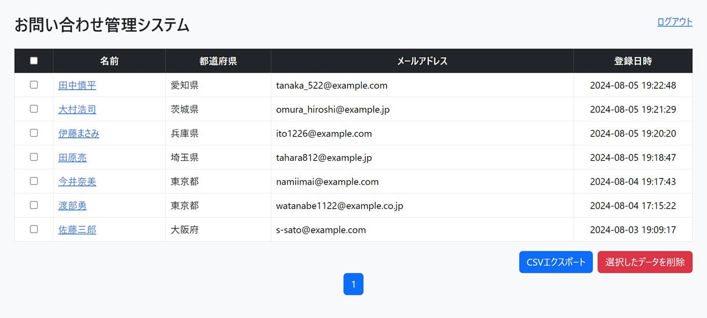This screenshot has width=707, height=318.
Task: Toggle the select-all checkbox in table header
Action: tap(34, 61)
